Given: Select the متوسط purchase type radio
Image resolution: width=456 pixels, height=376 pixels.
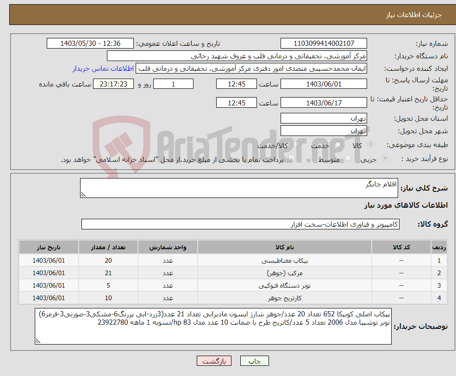Looking at the screenshot, I should click(348, 158).
